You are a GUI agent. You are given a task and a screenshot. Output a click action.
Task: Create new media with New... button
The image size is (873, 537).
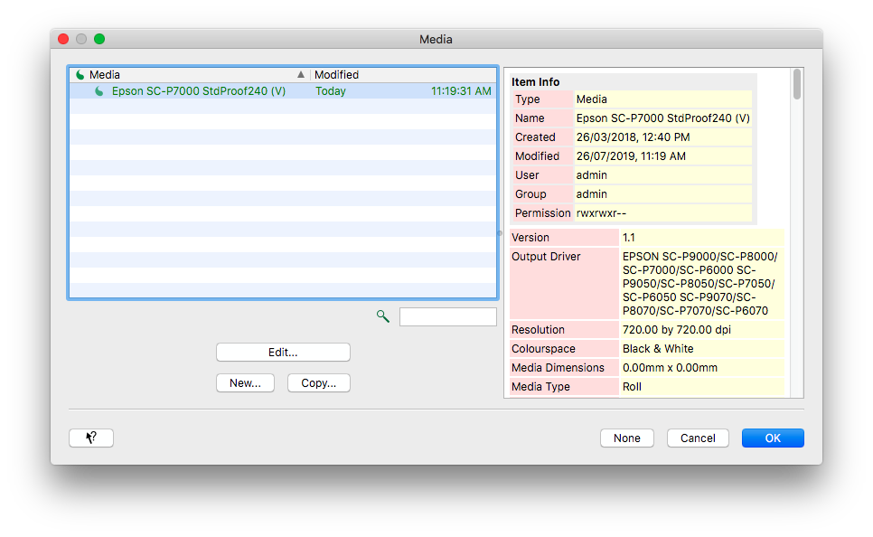[x=246, y=382]
